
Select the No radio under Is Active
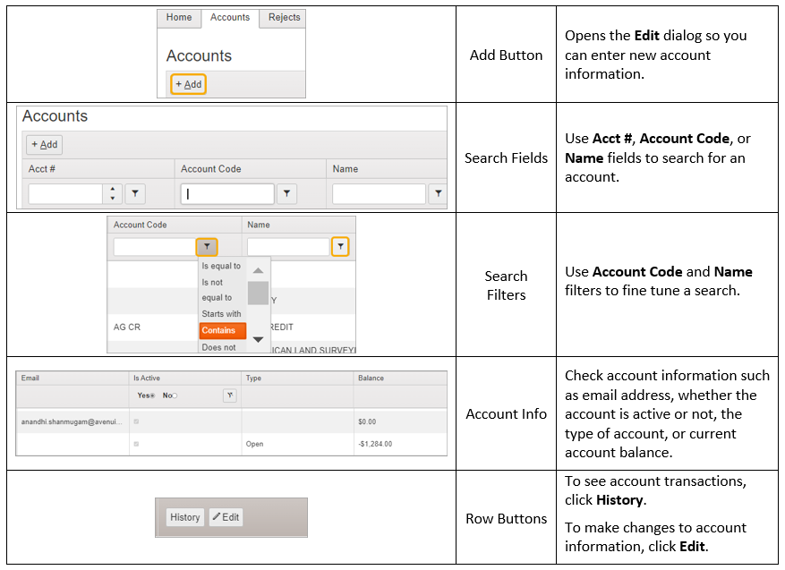(175, 396)
